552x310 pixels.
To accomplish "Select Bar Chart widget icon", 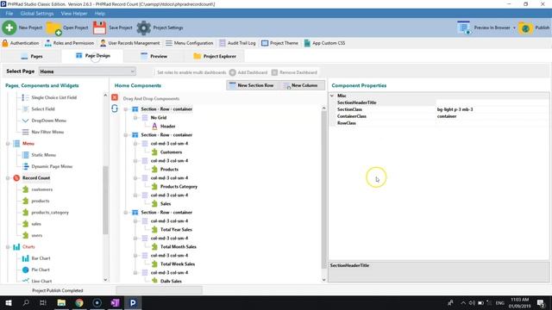I will pyautogui.click(x=25, y=258).
